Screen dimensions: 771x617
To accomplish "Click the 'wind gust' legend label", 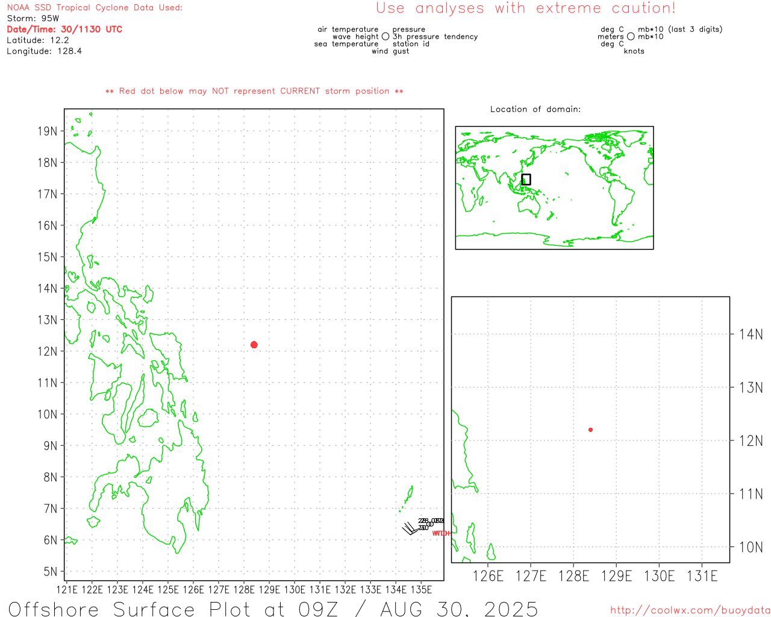I will point(390,51).
